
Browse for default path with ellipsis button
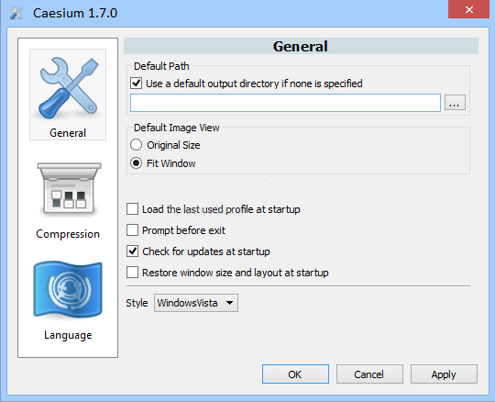pyautogui.click(x=455, y=103)
